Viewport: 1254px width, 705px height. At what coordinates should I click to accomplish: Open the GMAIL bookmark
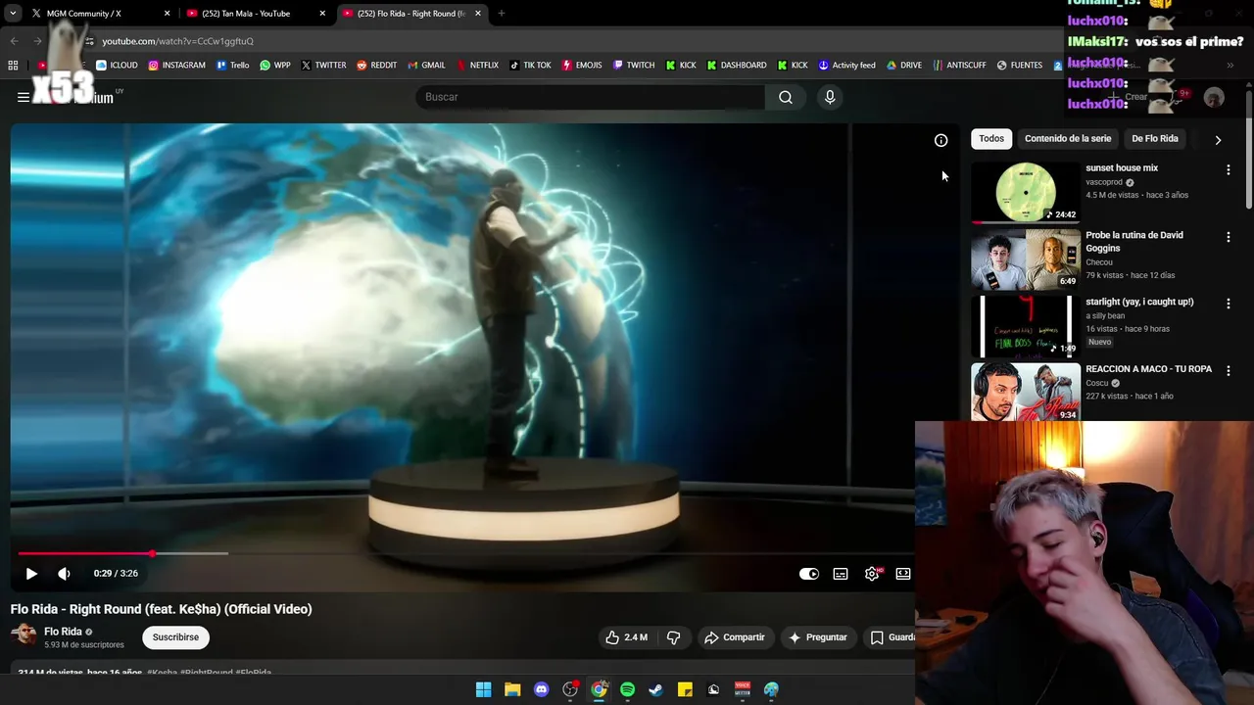coord(426,66)
